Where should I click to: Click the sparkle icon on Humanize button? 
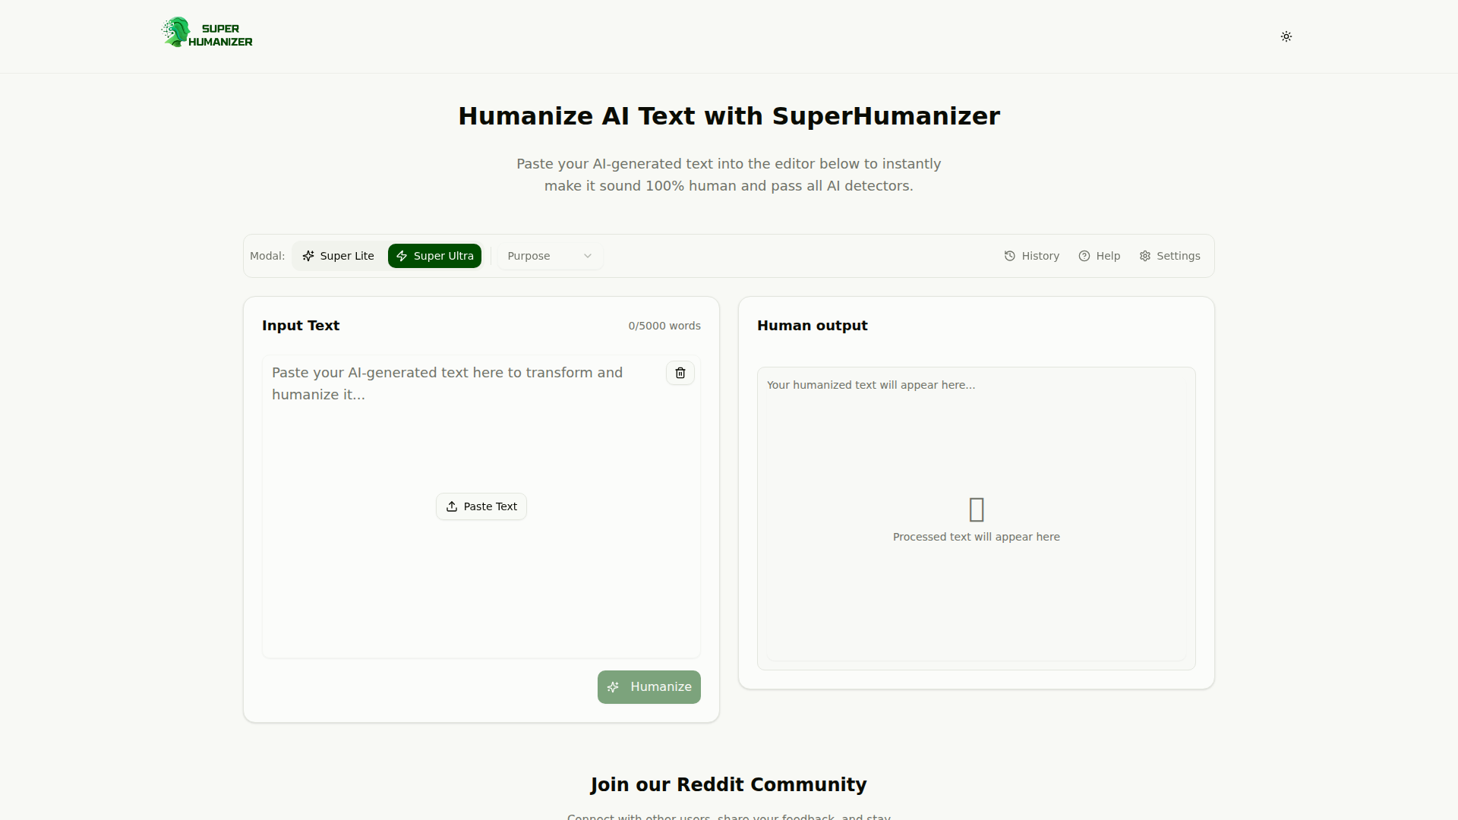tap(614, 687)
